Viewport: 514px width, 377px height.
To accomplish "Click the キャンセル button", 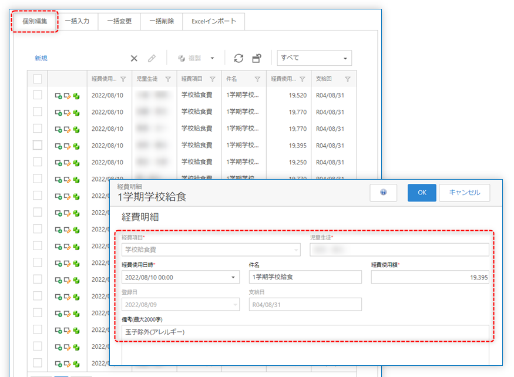I will click(465, 193).
